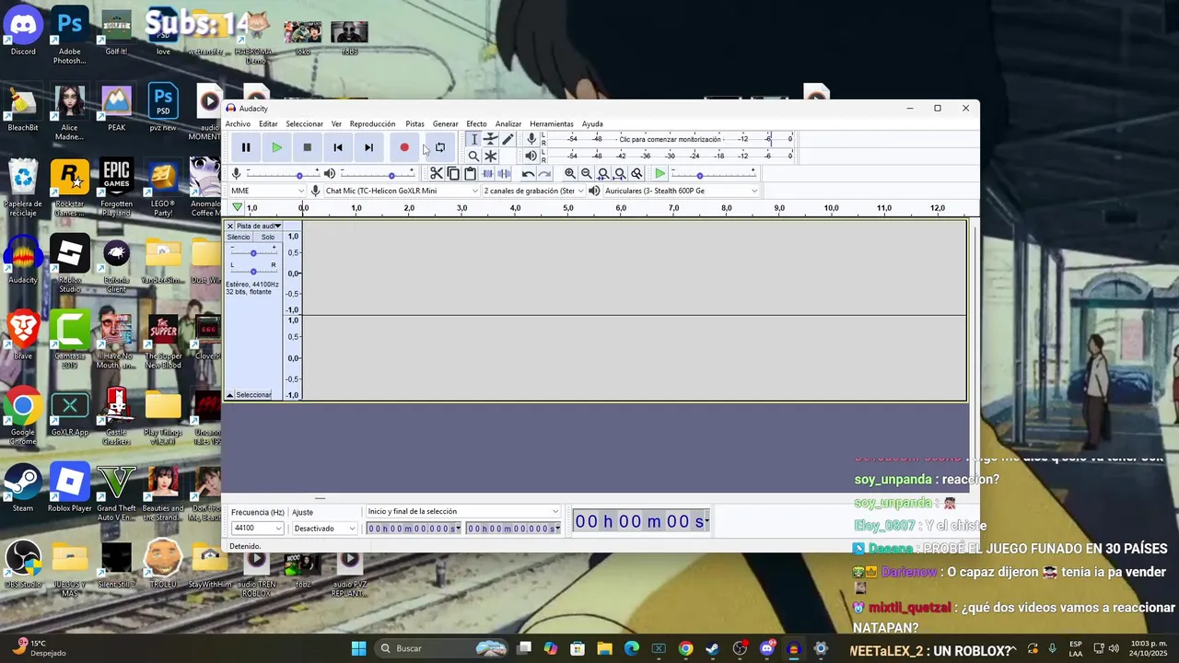The height and width of the screenshot is (663, 1179).
Task: Start recording with the red Record button
Action: click(x=404, y=147)
